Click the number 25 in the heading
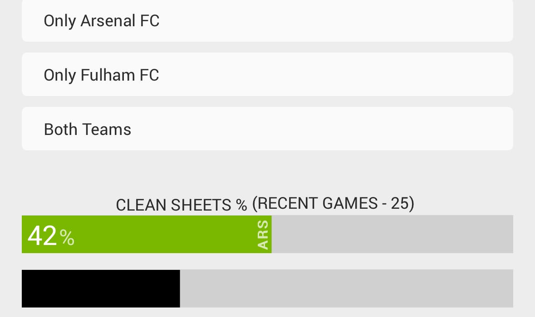The width and height of the screenshot is (535, 317). coord(399,203)
